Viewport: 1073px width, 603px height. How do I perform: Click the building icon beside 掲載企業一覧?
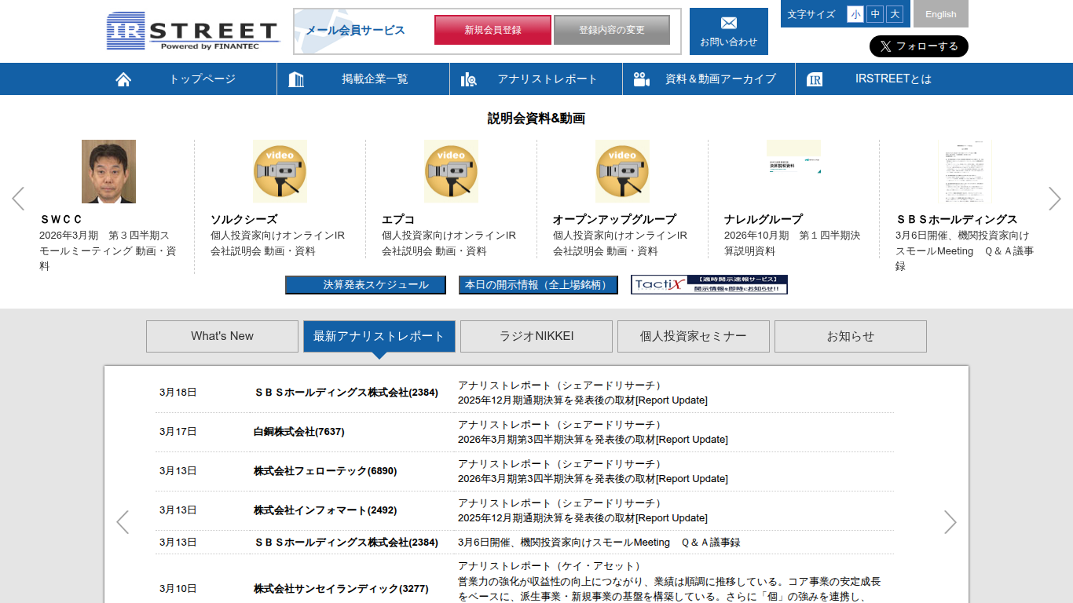(296, 79)
